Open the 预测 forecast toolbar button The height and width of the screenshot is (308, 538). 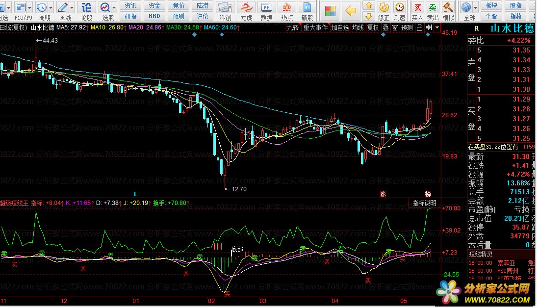point(179,16)
